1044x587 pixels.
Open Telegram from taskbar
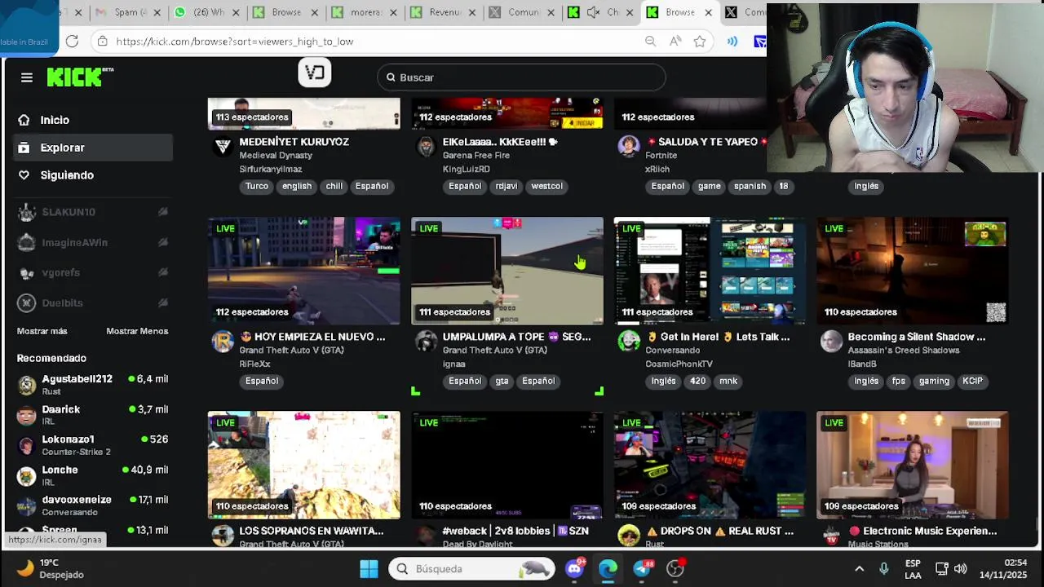coord(642,569)
